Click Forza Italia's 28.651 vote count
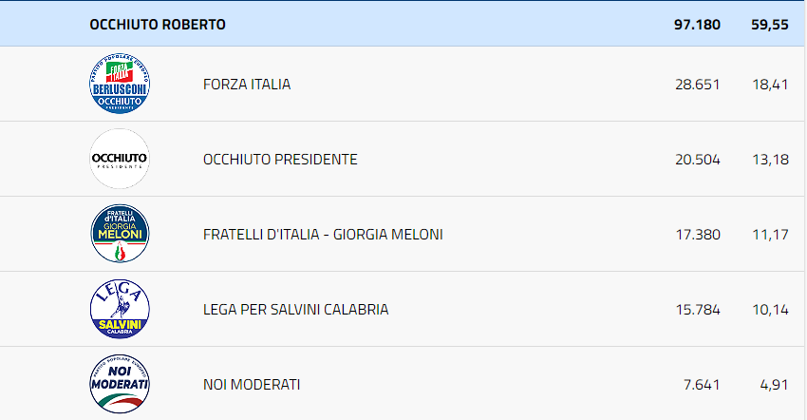Viewport: 807px width, 420px height. click(x=697, y=84)
